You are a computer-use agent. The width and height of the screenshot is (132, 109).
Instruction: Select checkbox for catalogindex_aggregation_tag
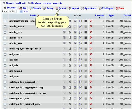[x=5, y=88]
